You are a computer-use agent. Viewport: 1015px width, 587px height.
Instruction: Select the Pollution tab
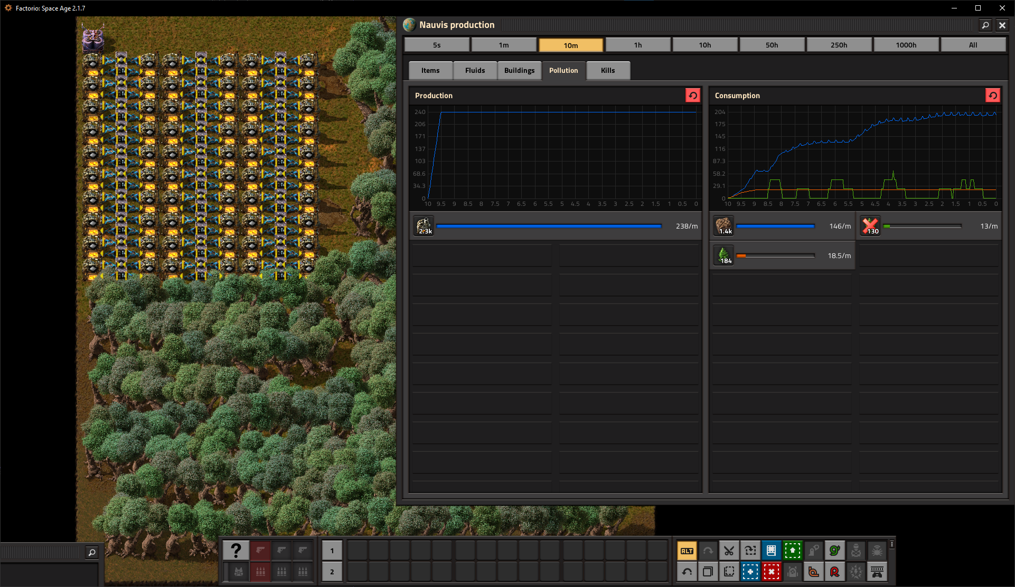click(563, 70)
